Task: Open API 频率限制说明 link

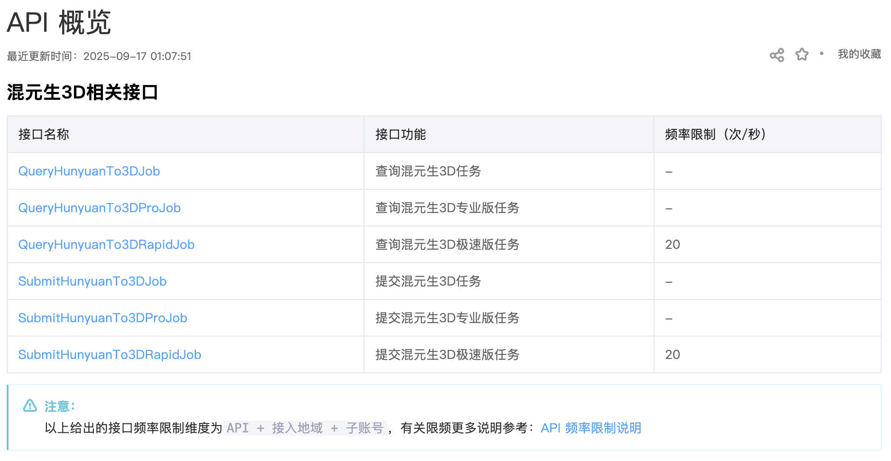Action: point(591,428)
